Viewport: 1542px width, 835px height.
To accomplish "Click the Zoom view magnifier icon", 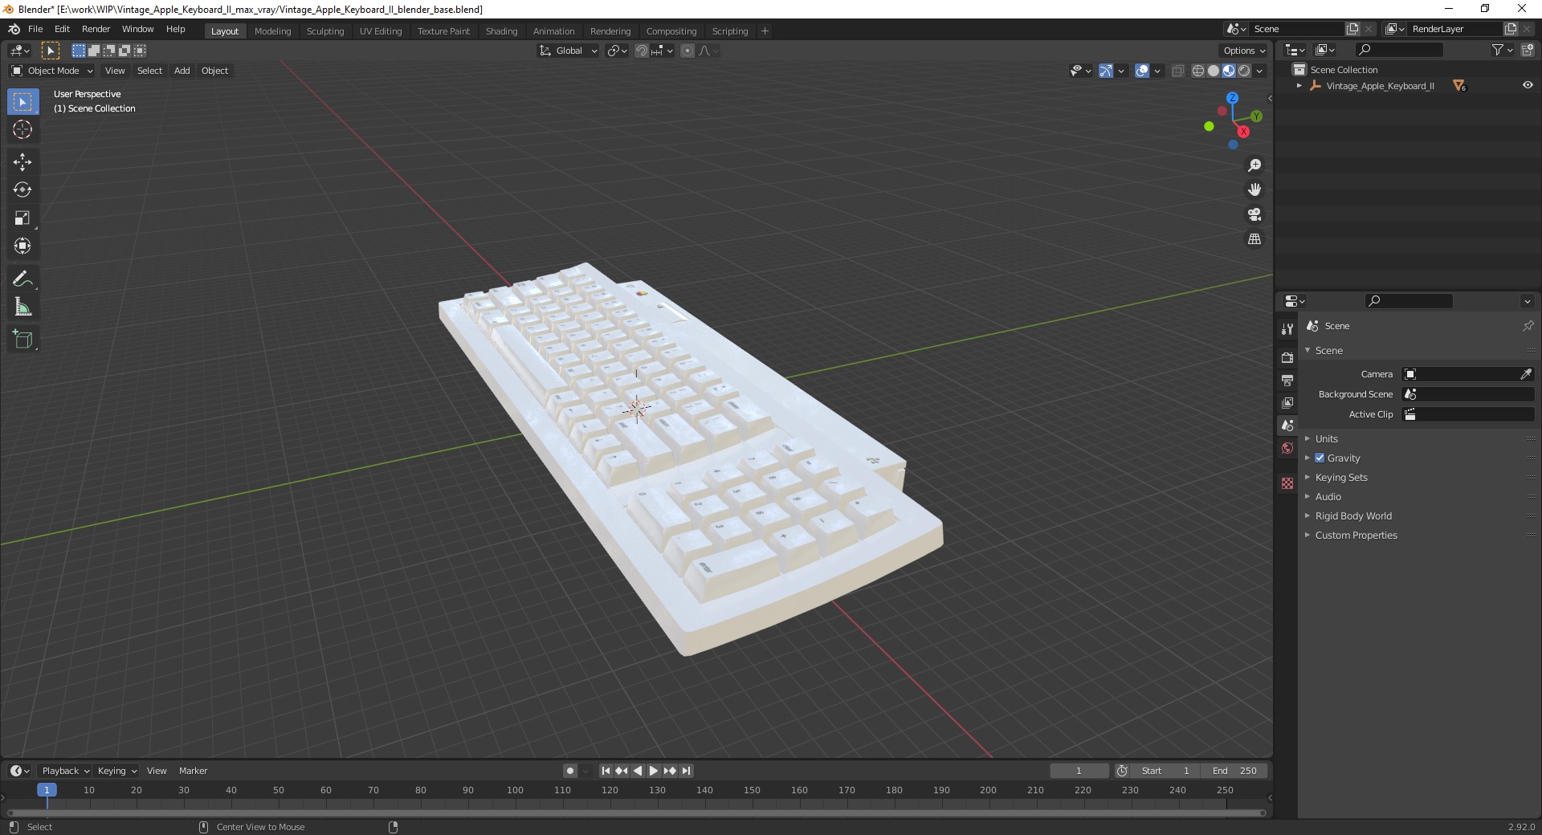I will pos(1254,165).
